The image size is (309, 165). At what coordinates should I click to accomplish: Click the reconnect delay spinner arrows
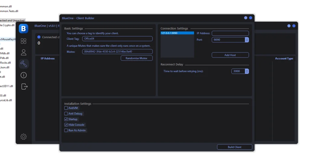tap(247, 71)
